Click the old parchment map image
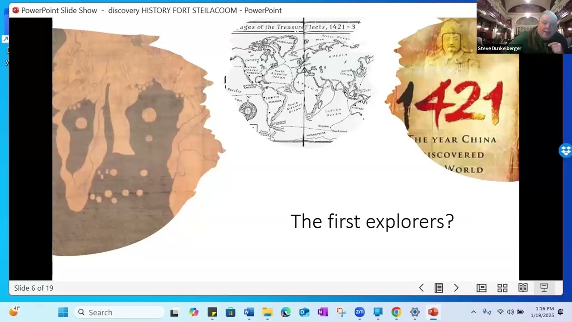The height and width of the screenshot is (322, 572). point(139,142)
